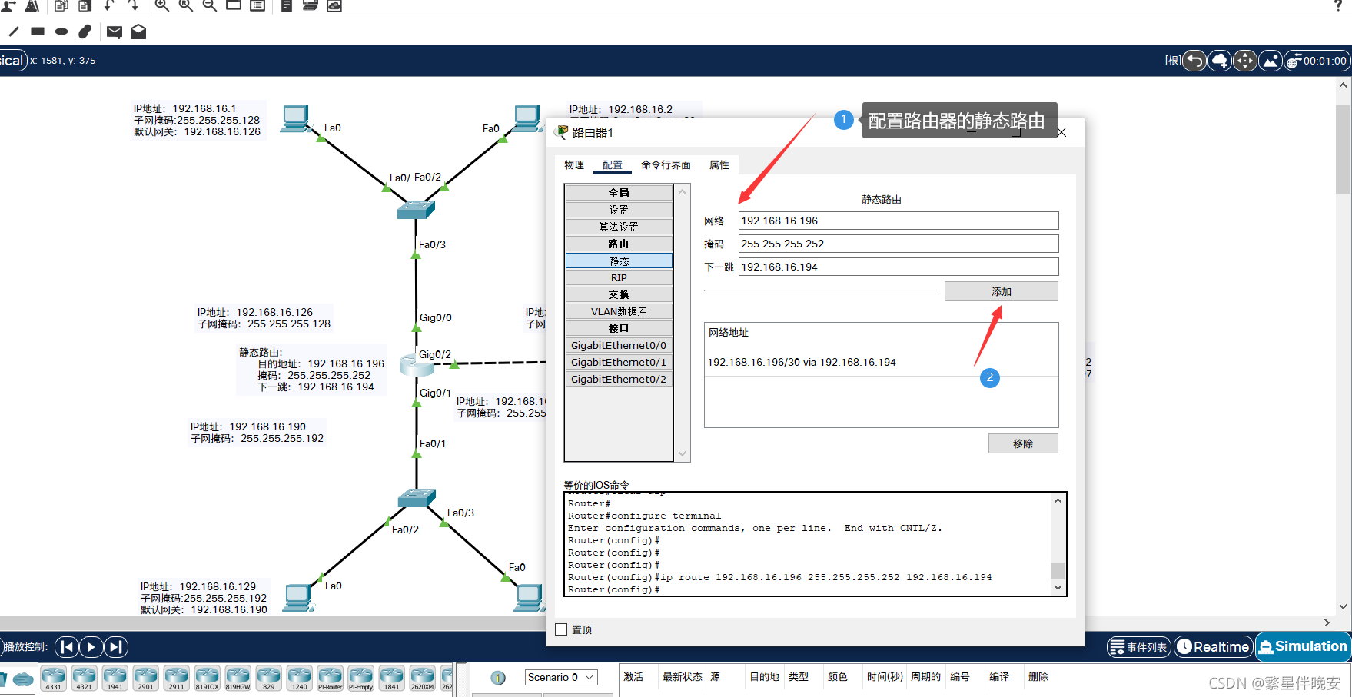Click the 4321 router device icon

pos(84,678)
